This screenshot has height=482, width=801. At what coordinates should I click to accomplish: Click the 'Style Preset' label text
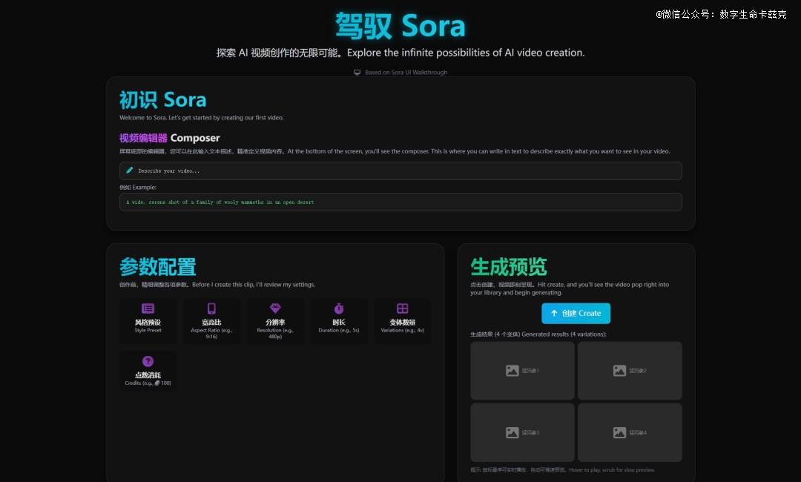(x=148, y=330)
